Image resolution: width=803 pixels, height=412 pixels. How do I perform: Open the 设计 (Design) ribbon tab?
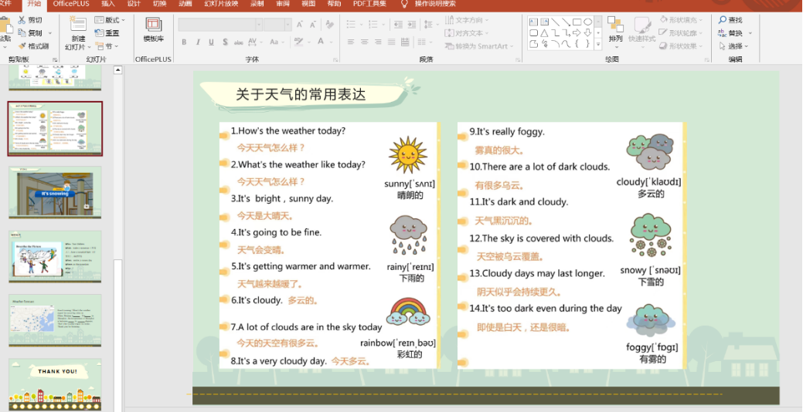click(x=134, y=4)
